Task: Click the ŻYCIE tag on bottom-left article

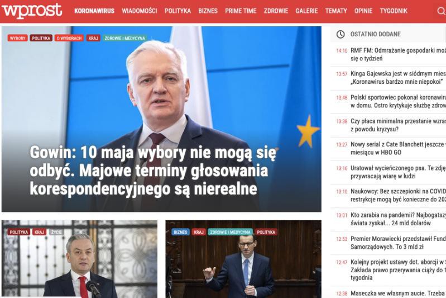Action: tap(56, 232)
